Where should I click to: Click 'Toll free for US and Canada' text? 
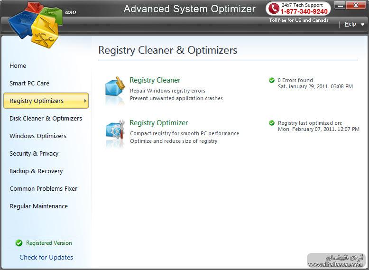coord(299,20)
